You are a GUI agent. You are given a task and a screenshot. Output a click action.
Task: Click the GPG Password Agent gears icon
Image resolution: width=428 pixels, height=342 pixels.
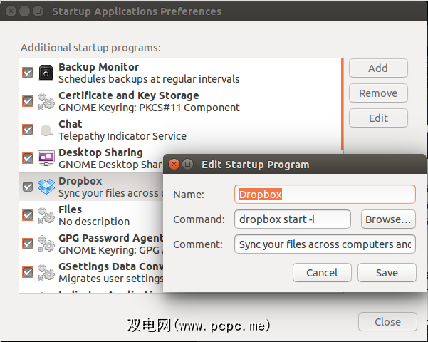click(x=46, y=244)
